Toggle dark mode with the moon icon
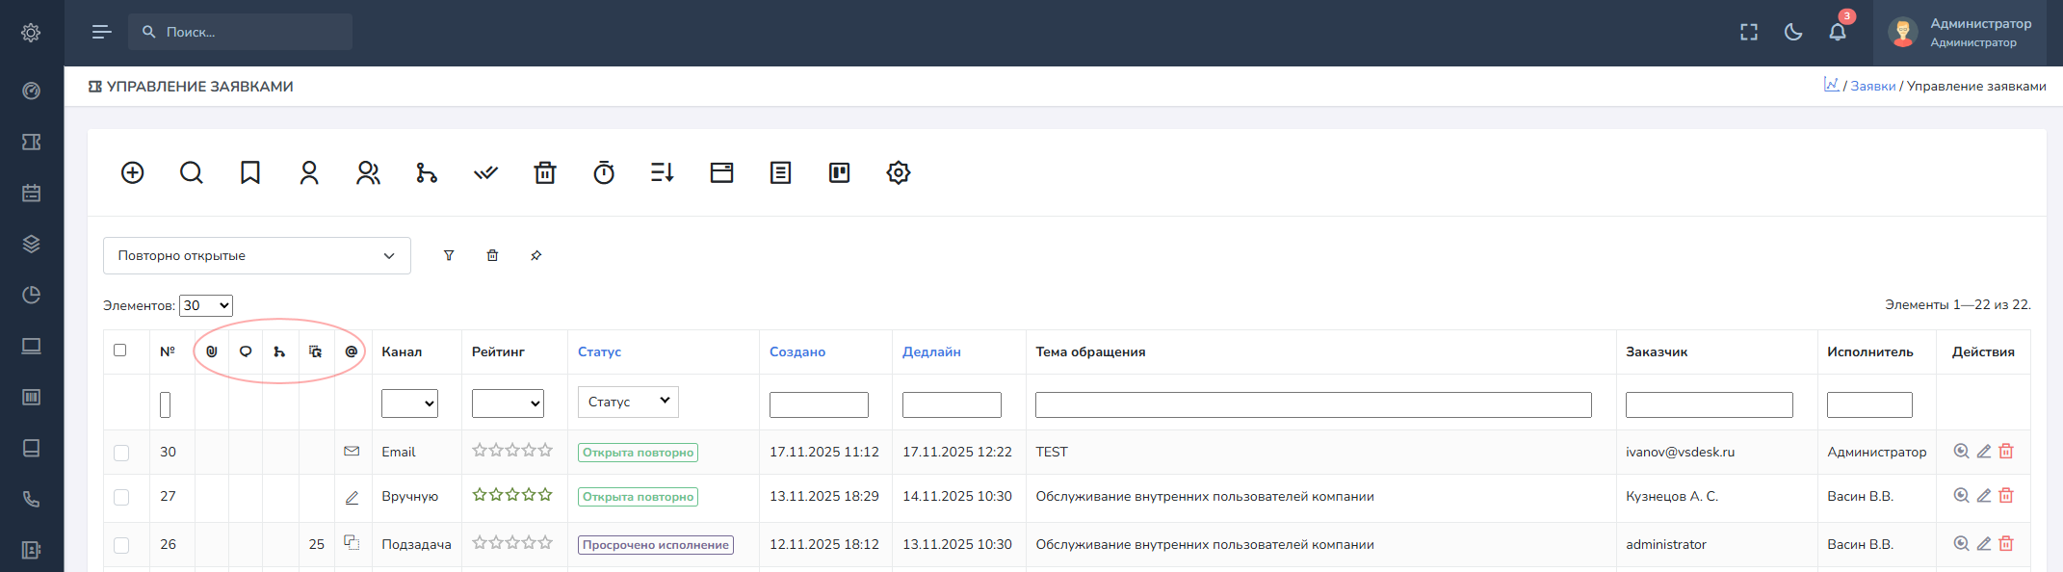The image size is (2063, 572). [x=1793, y=32]
